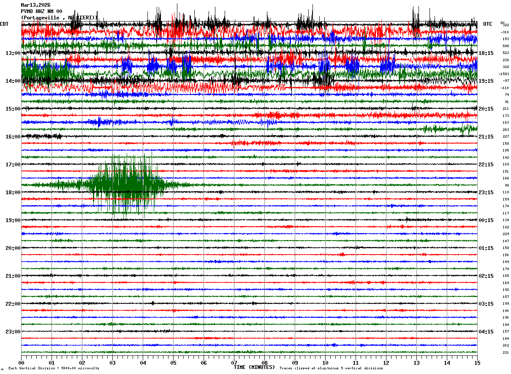Click the UTC timezone label
Image resolution: width=511 pixels, height=374 pixels.
[488, 24]
